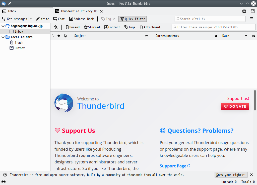Image resolution: width=257 pixels, height=185 pixels.
Task: Open the Support Page link
Action: point(175,166)
